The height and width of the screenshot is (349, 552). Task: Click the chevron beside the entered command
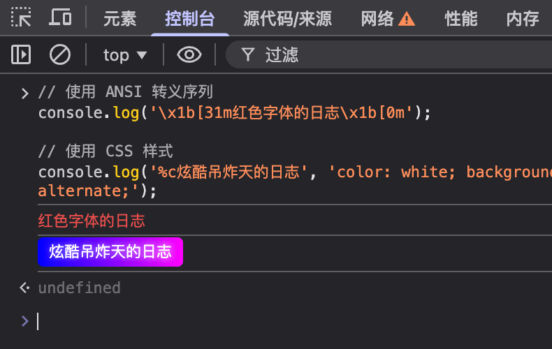tap(25, 93)
